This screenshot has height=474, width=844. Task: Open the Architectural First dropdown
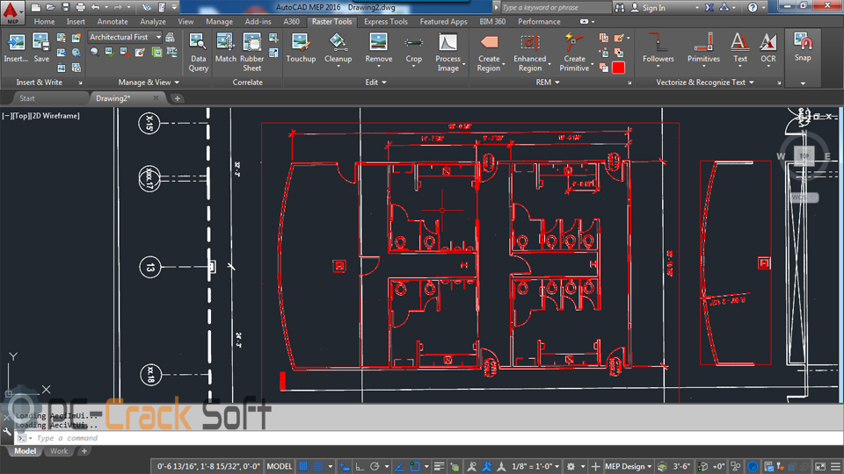tap(125, 37)
